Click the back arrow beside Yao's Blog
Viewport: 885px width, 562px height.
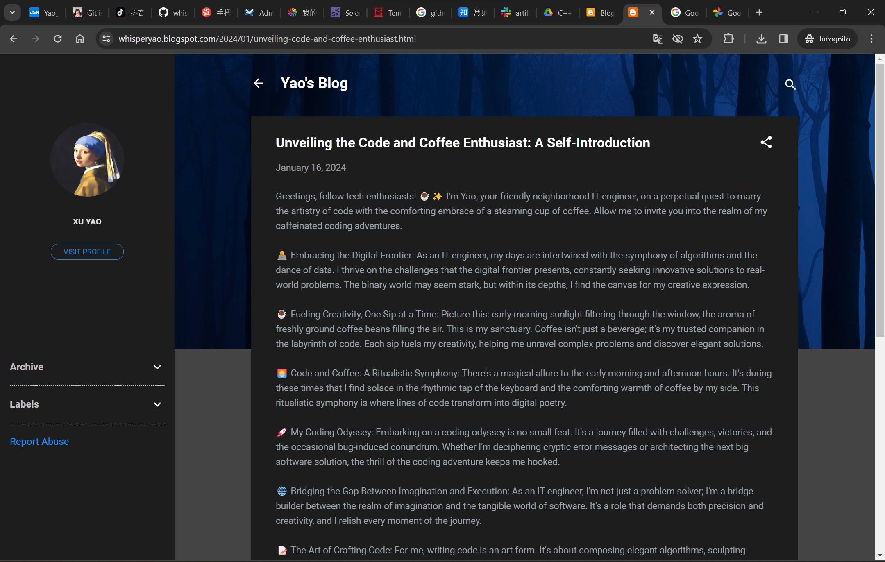[x=259, y=84]
